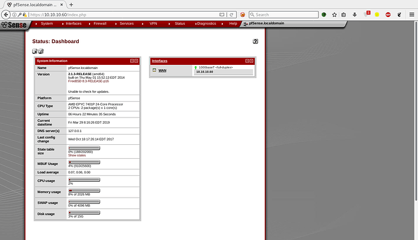Viewport: 418px width, 240px height.
Task: Click the icon beside pfSense.localdomain header
Action: pyautogui.click(x=245, y=24)
